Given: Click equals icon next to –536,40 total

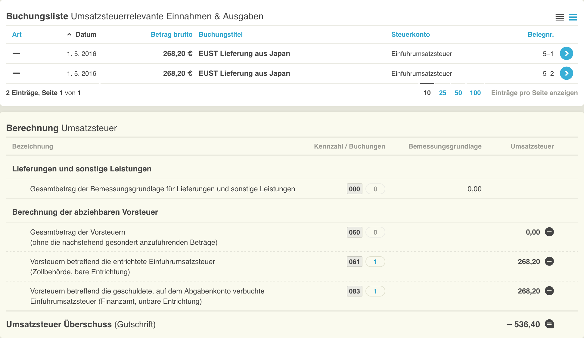Looking at the screenshot, I should click(x=549, y=324).
